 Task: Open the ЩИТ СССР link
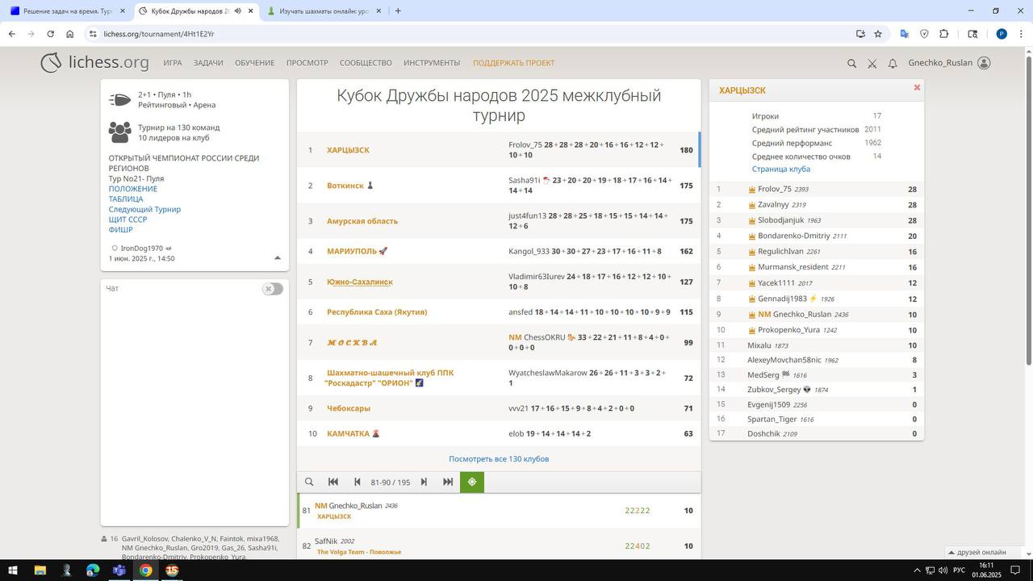click(x=128, y=219)
